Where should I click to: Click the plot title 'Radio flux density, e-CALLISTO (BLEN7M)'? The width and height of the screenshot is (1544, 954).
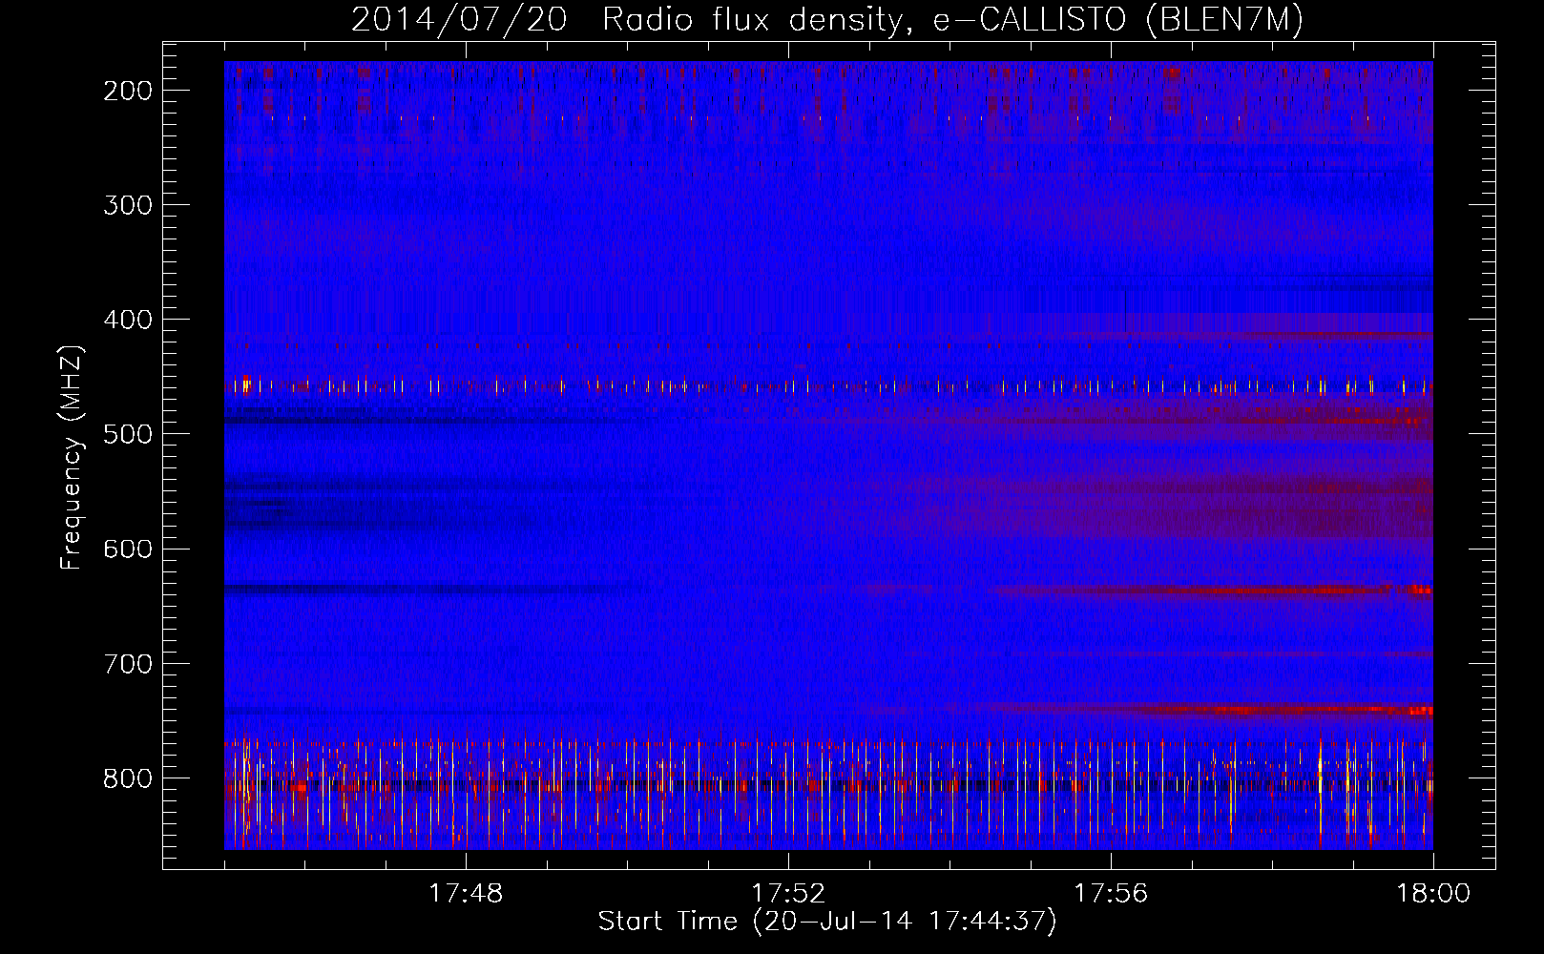(x=952, y=20)
